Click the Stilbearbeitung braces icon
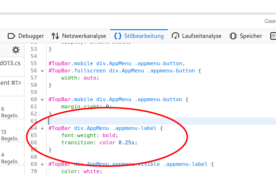276x175 pixels. click(x=118, y=36)
